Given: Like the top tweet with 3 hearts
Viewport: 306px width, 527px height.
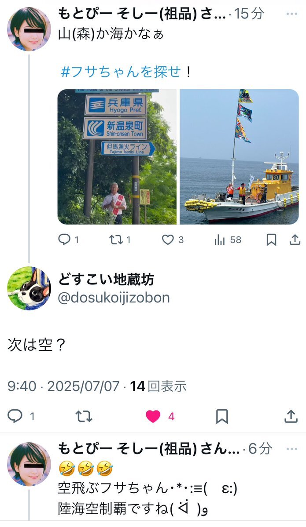Looking at the screenshot, I should [173, 240].
